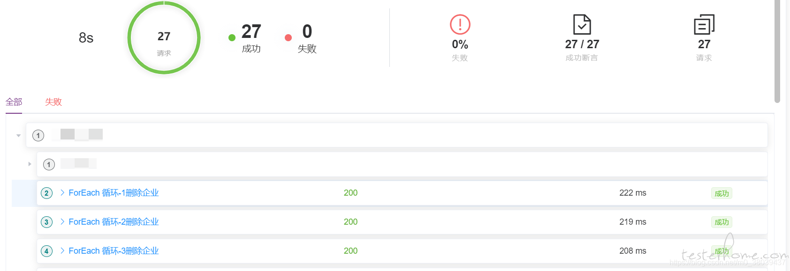The height and width of the screenshot is (271, 790).
Task: Click the total requests copy-document icon
Action: click(x=704, y=24)
